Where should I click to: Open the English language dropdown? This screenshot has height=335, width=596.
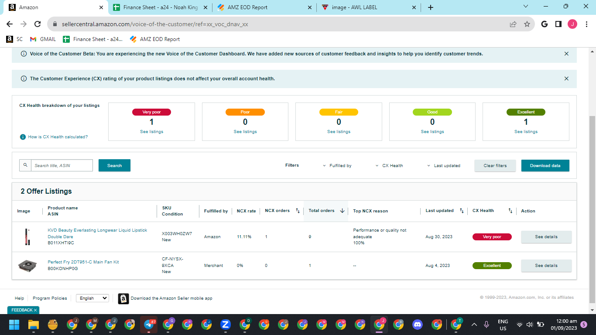coord(92,298)
